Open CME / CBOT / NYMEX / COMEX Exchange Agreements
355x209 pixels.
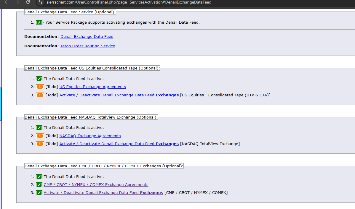(96, 184)
